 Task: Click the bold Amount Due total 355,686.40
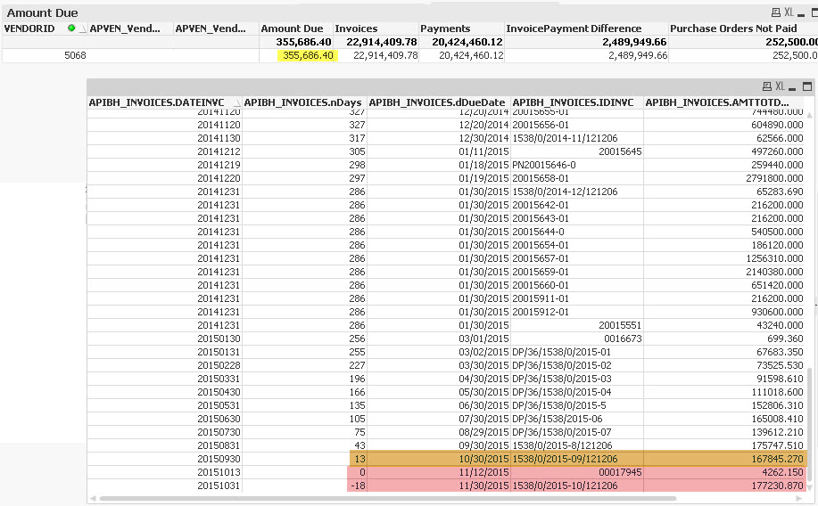303,42
